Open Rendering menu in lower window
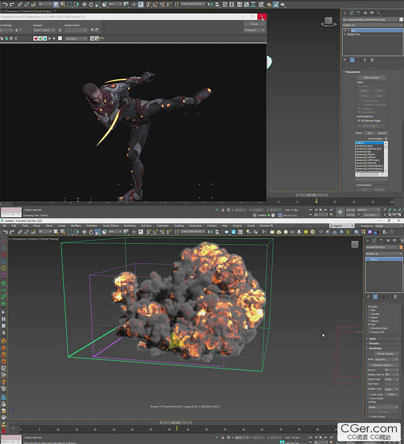Screen dimensions: 404x444 (129, 226)
